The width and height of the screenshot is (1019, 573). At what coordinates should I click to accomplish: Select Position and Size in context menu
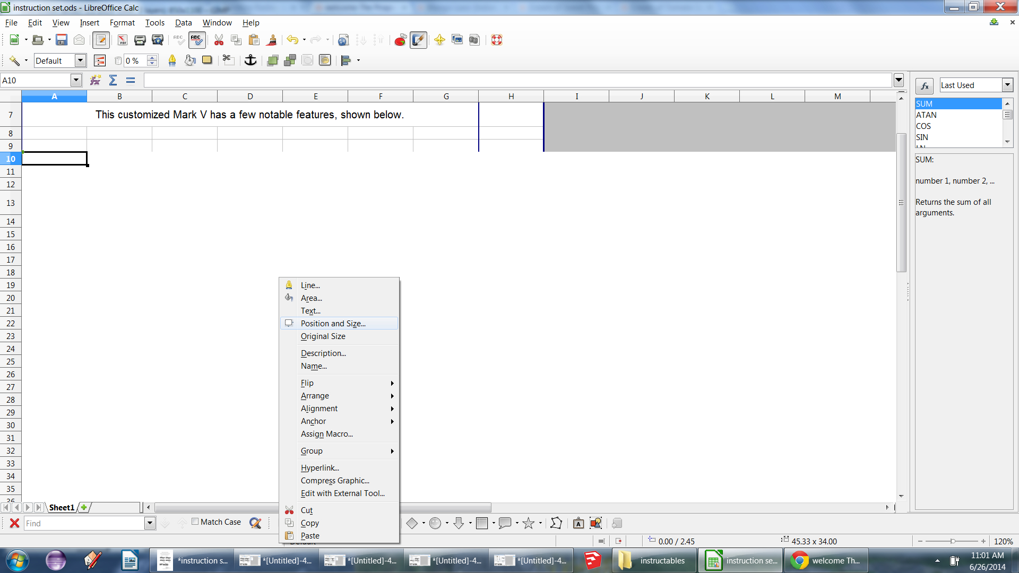click(333, 324)
